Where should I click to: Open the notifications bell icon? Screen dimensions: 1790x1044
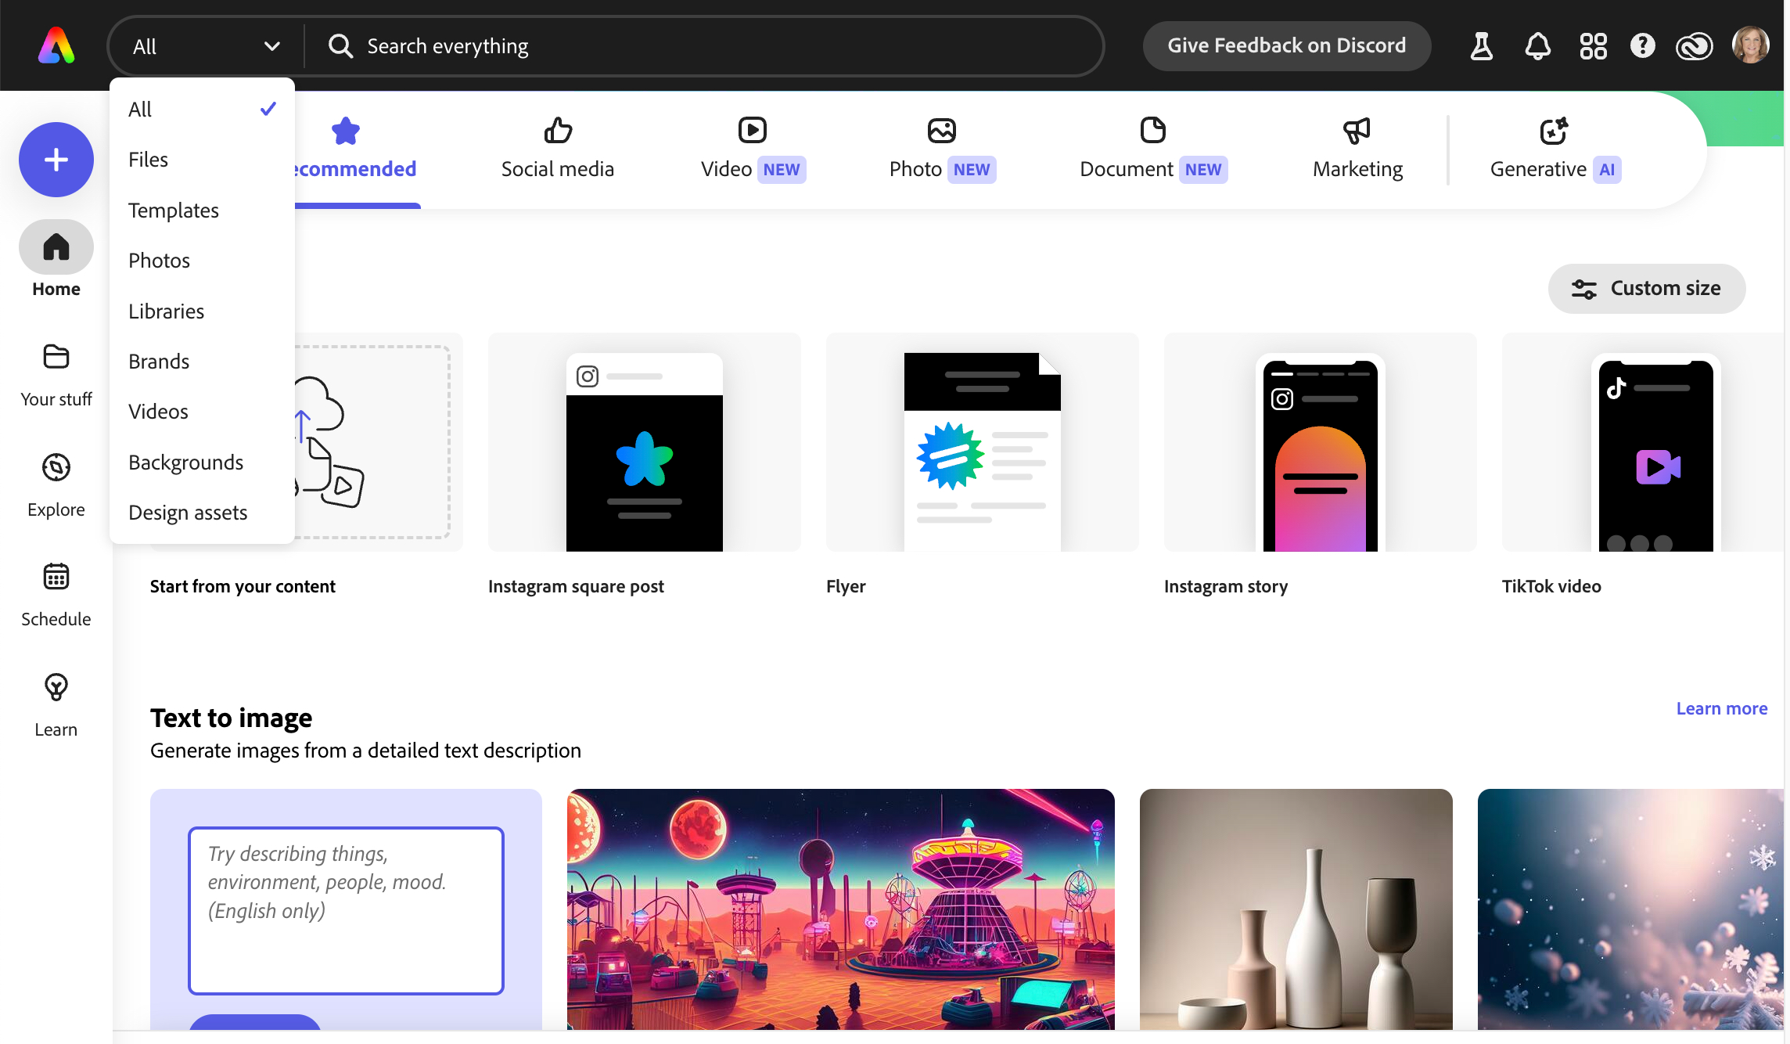[x=1537, y=46]
